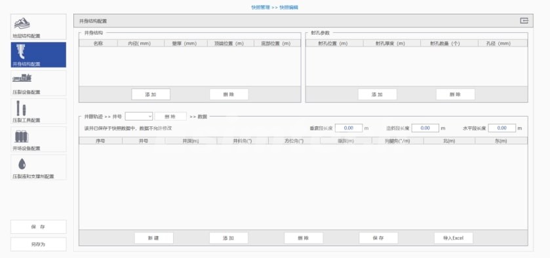Click the 方位角(°) column header
The width and height of the screenshot is (550, 258).
pyautogui.click(x=294, y=141)
